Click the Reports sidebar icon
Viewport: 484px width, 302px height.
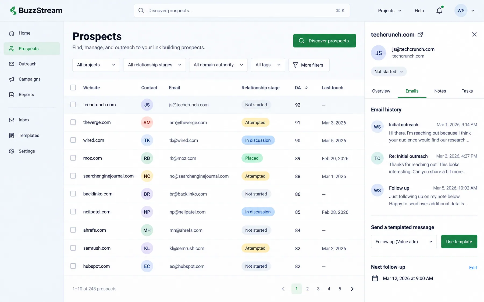12,94
